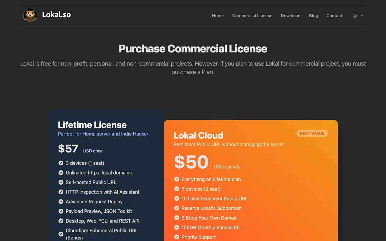Click checkmark beside Cloudflare Ephemeral Public URL
Image resolution: width=386 pixels, height=241 pixels.
click(x=61, y=234)
